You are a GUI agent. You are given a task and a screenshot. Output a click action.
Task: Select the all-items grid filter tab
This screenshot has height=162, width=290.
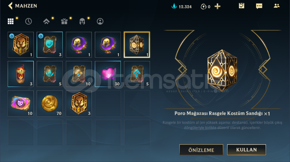[10, 21]
